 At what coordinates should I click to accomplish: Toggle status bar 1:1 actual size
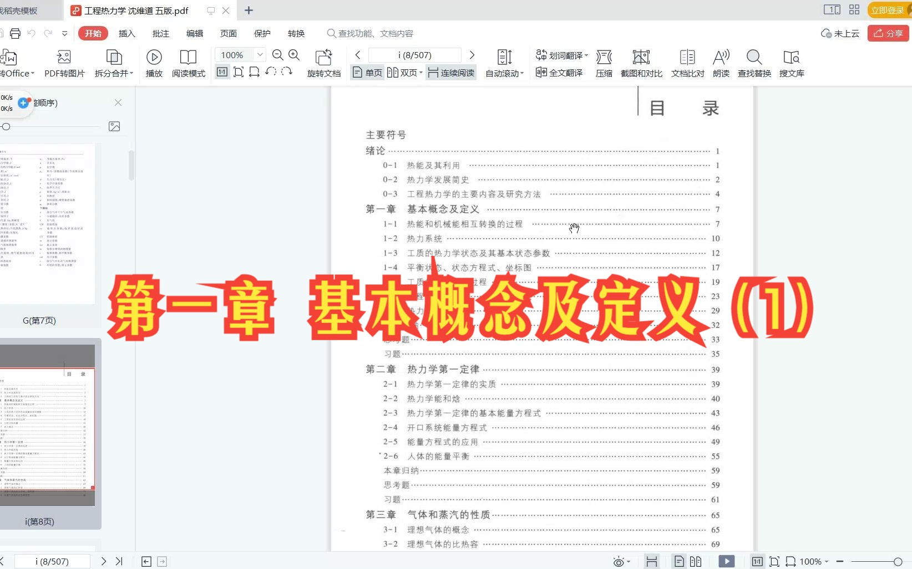point(757,561)
